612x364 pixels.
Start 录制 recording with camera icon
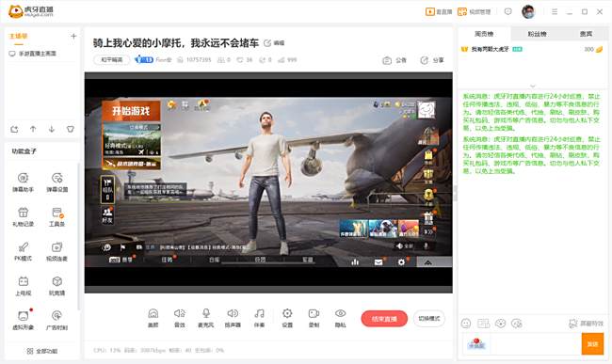pyautogui.click(x=314, y=318)
